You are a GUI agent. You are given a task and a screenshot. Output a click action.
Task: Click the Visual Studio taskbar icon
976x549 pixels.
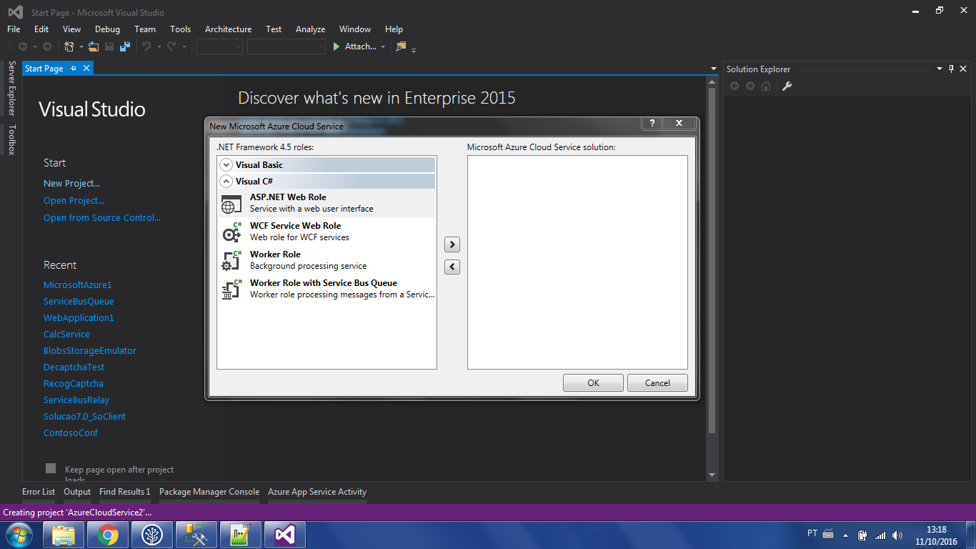[285, 535]
